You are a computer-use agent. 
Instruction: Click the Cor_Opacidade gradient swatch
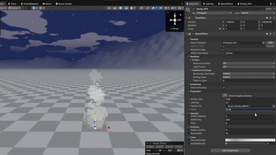click(250, 140)
